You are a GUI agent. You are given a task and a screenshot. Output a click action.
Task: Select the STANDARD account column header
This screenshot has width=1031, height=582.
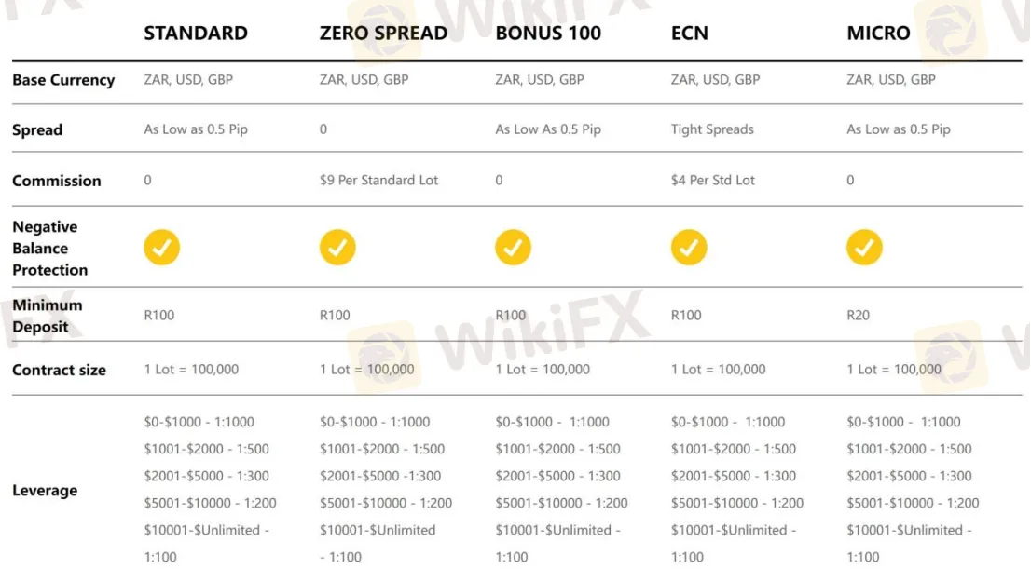tap(196, 34)
